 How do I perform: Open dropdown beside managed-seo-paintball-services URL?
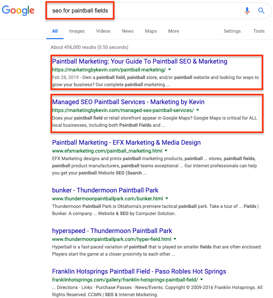[198, 110]
